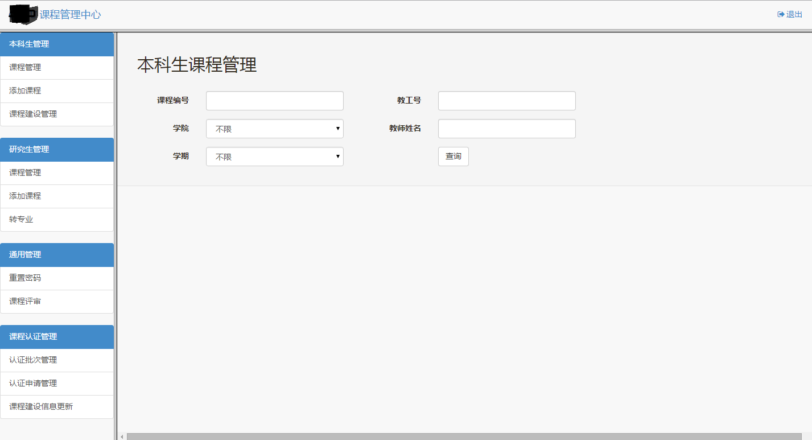Go to 认证批次管理
The height and width of the screenshot is (440, 812).
pos(57,360)
